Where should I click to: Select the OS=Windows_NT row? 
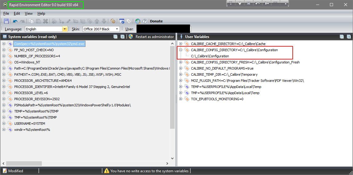[x=27, y=62]
